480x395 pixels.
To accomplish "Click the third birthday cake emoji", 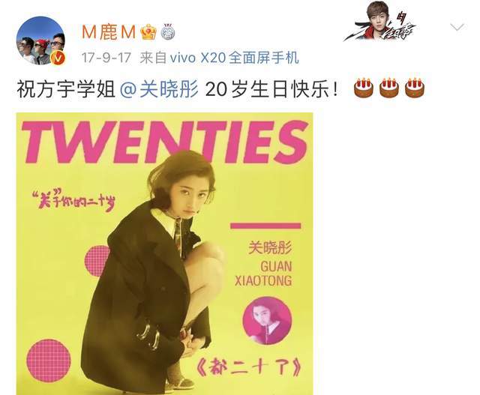I will click(415, 88).
